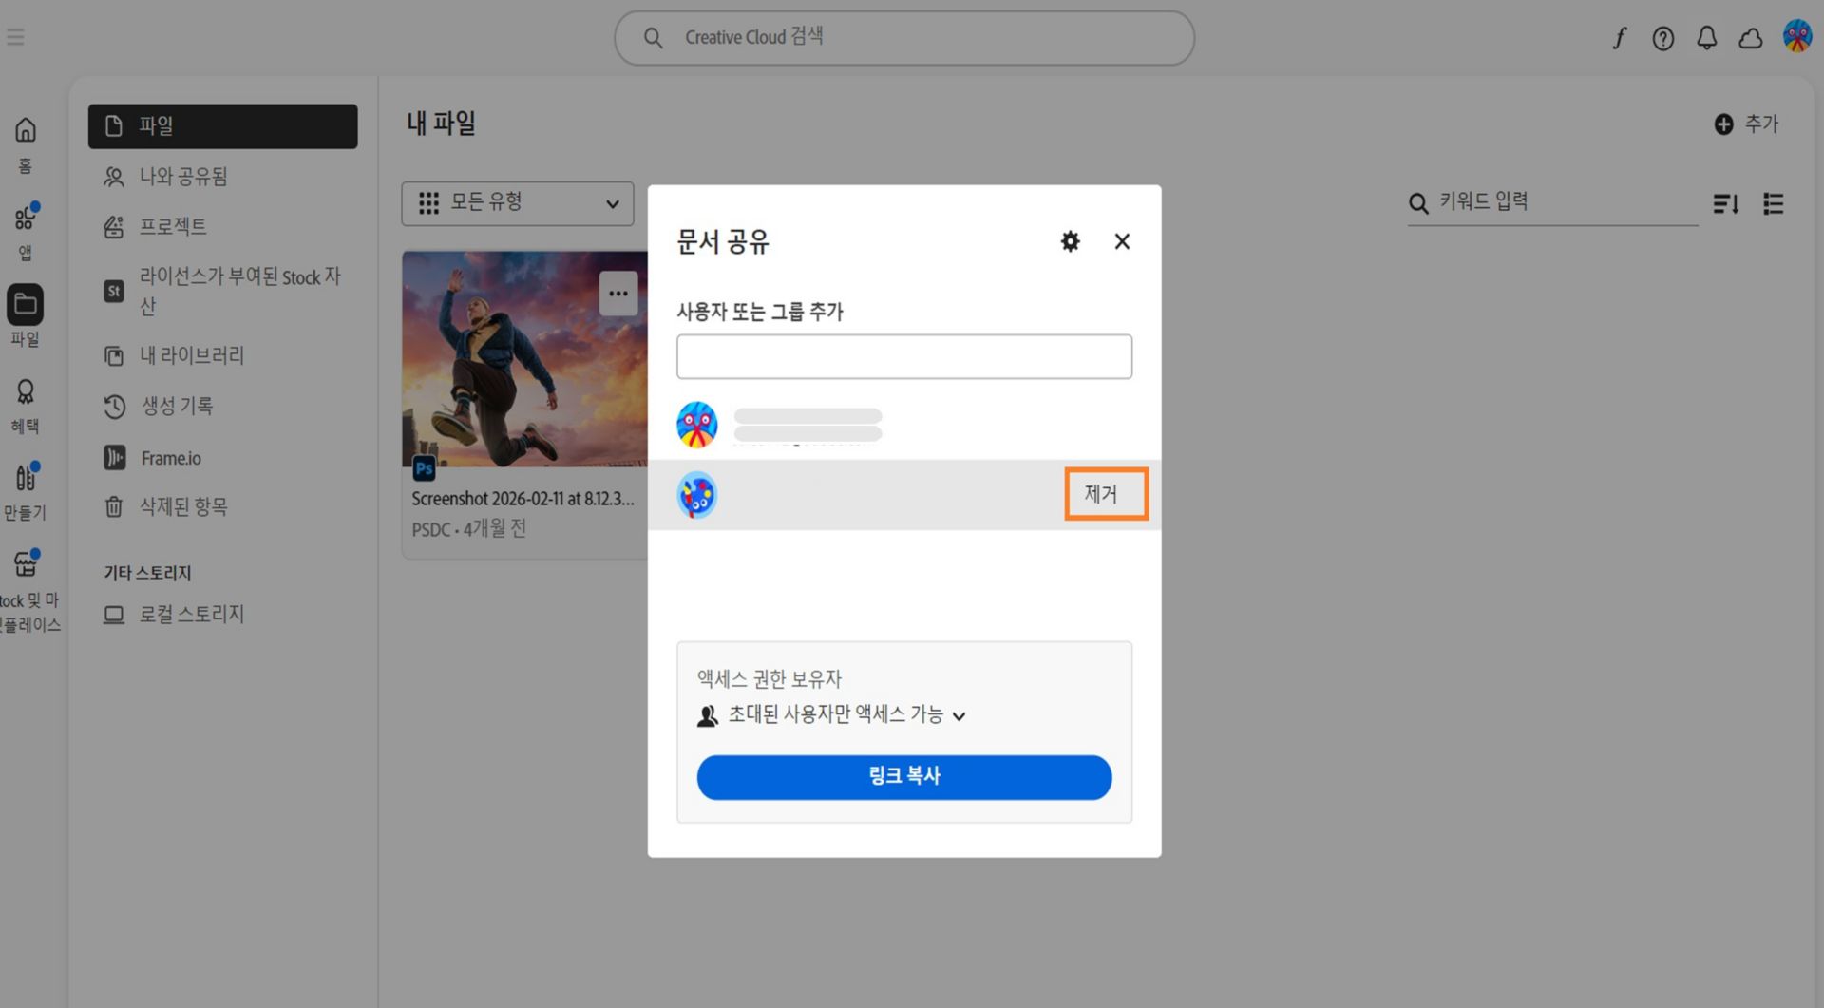The image size is (1824, 1008).
Task: Open the screenshot file thumbnail
Action: pyautogui.click(x=525, y=358)
